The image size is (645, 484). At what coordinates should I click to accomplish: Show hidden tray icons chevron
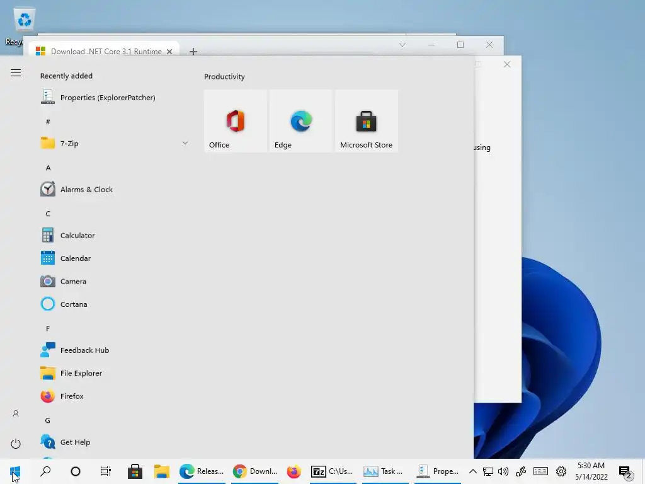pyautogui.click(x=473, y=471)
